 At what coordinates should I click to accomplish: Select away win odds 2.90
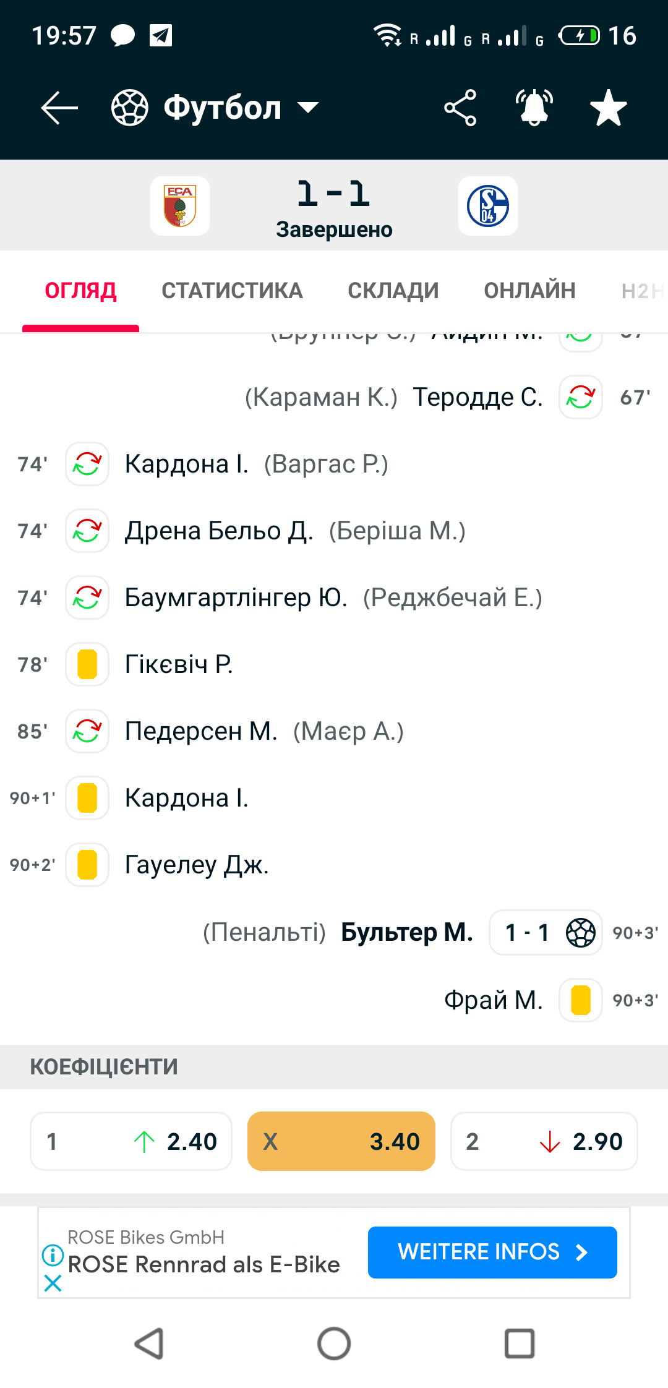coord(544,1141)
